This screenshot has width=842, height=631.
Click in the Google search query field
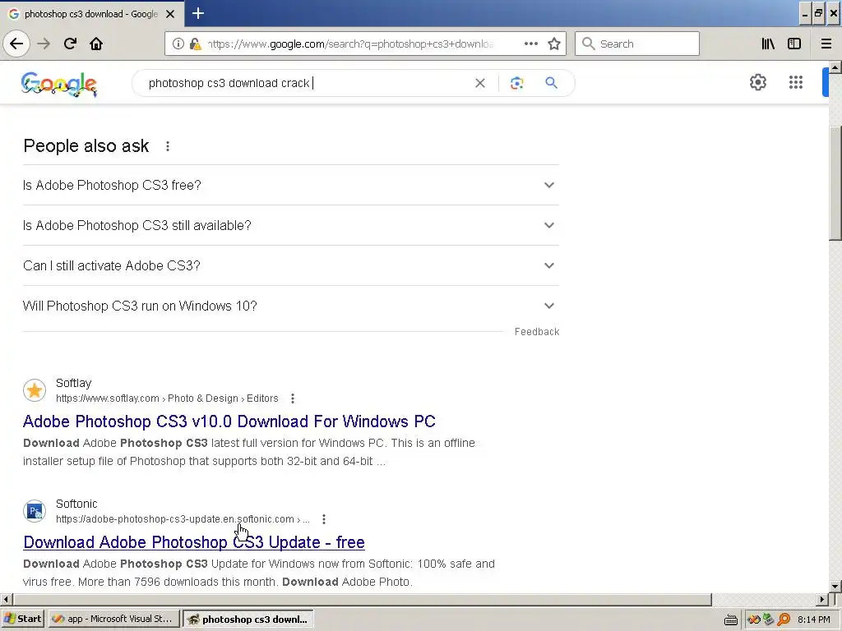click(x=306, y=83)
